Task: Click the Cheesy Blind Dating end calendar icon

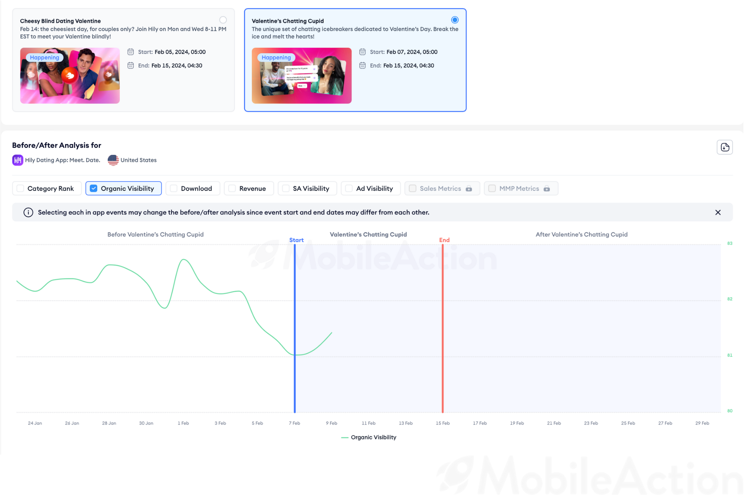Action: coord(130,65)
